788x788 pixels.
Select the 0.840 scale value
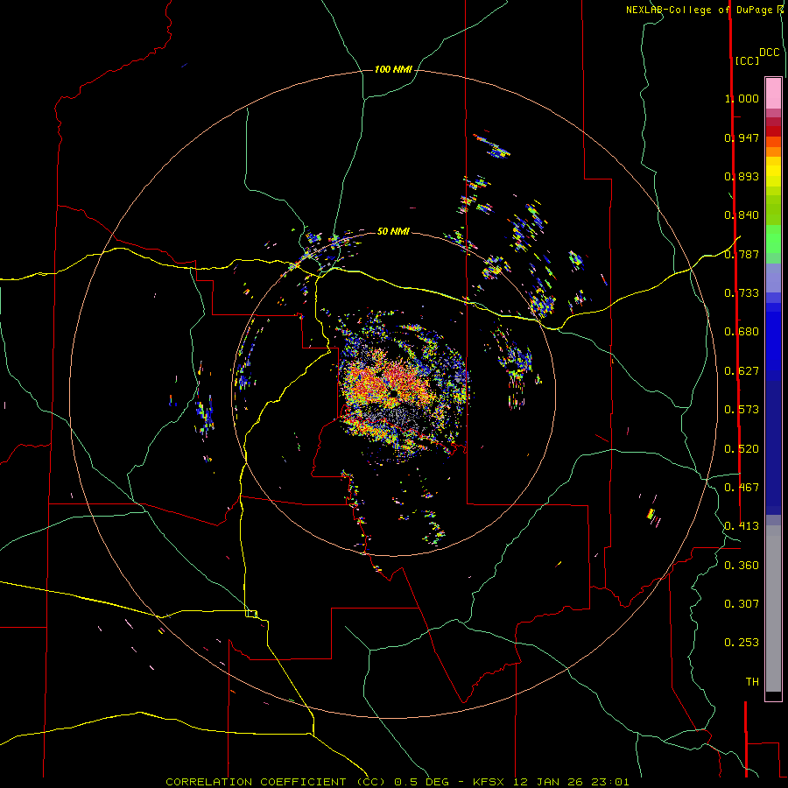click(x=742, y=215)
